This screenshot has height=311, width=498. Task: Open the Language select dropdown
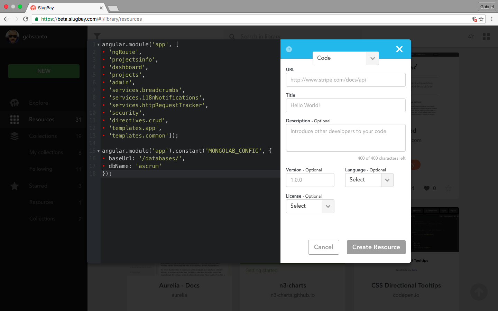click(369, 180)
